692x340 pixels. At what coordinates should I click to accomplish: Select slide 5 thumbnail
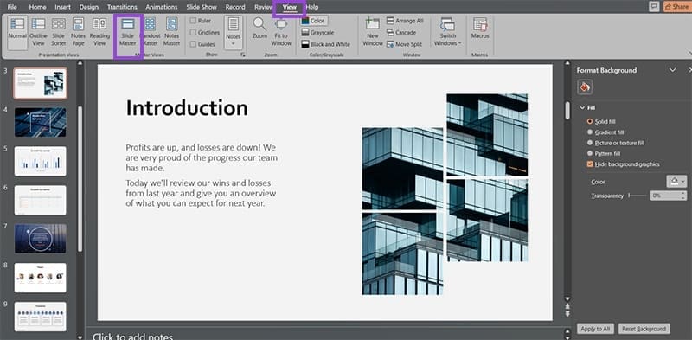click(40, 161)
